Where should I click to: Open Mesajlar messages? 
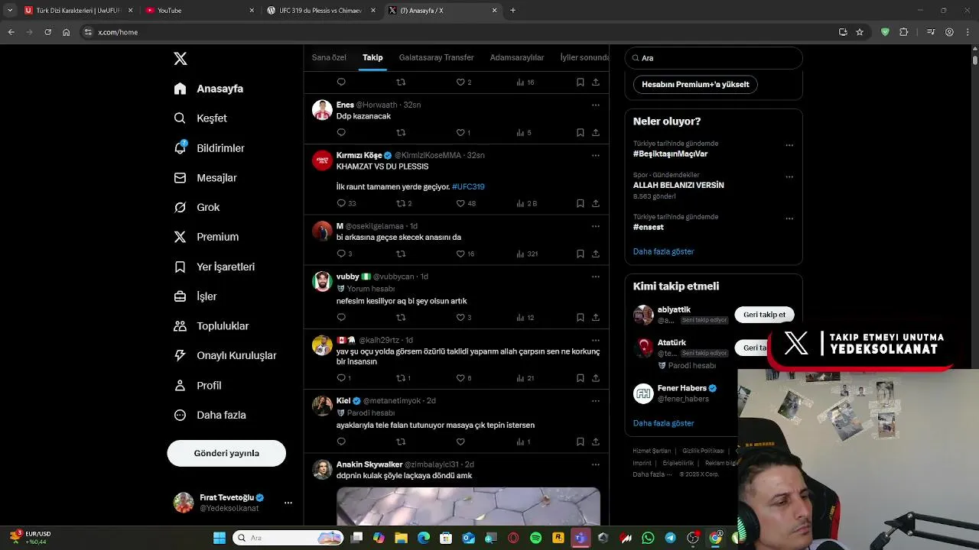205,178
